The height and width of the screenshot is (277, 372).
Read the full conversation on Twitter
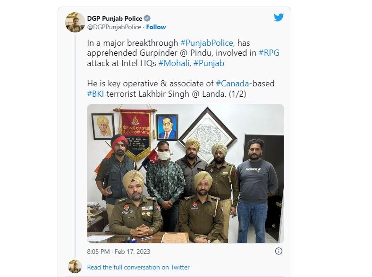(x=138, y=267)
